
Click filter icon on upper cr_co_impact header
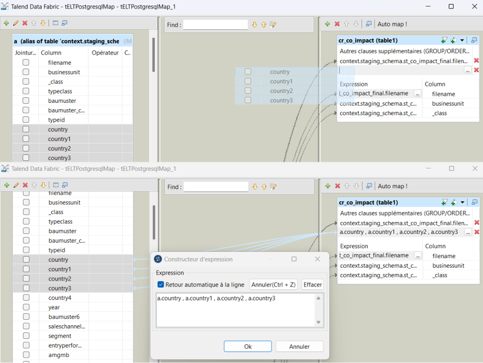(x=444, y=40)
